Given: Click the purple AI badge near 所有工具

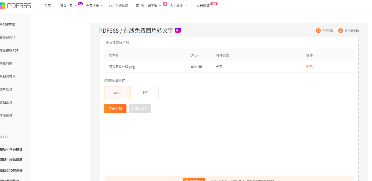Looking at the screenshot, I should 80,4.
